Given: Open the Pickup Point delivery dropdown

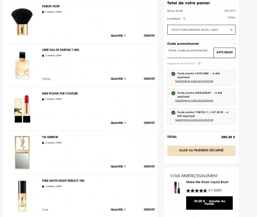Looking at the screenshot, I should coord(201,30).
